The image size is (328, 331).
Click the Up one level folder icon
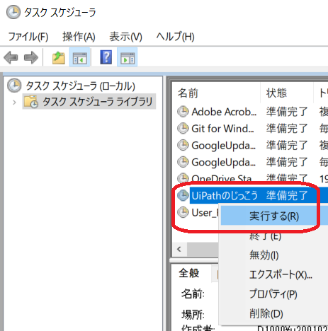pyautogui.click(x=59, y=58)
